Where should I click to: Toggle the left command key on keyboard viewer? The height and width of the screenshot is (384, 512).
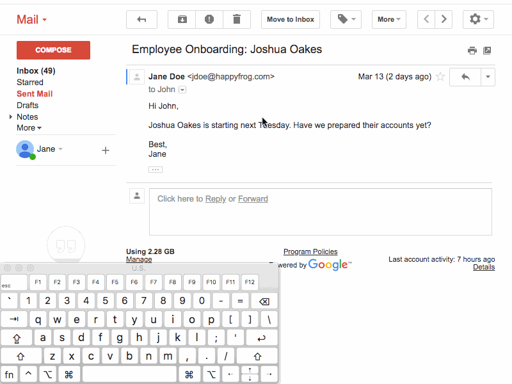pyautogui.click(x=68, y=374)
